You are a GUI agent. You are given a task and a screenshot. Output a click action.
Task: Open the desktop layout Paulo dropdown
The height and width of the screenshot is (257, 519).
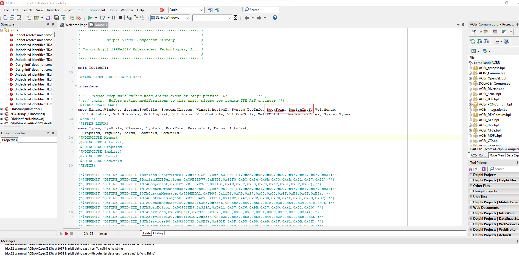[x=201, y=10]
